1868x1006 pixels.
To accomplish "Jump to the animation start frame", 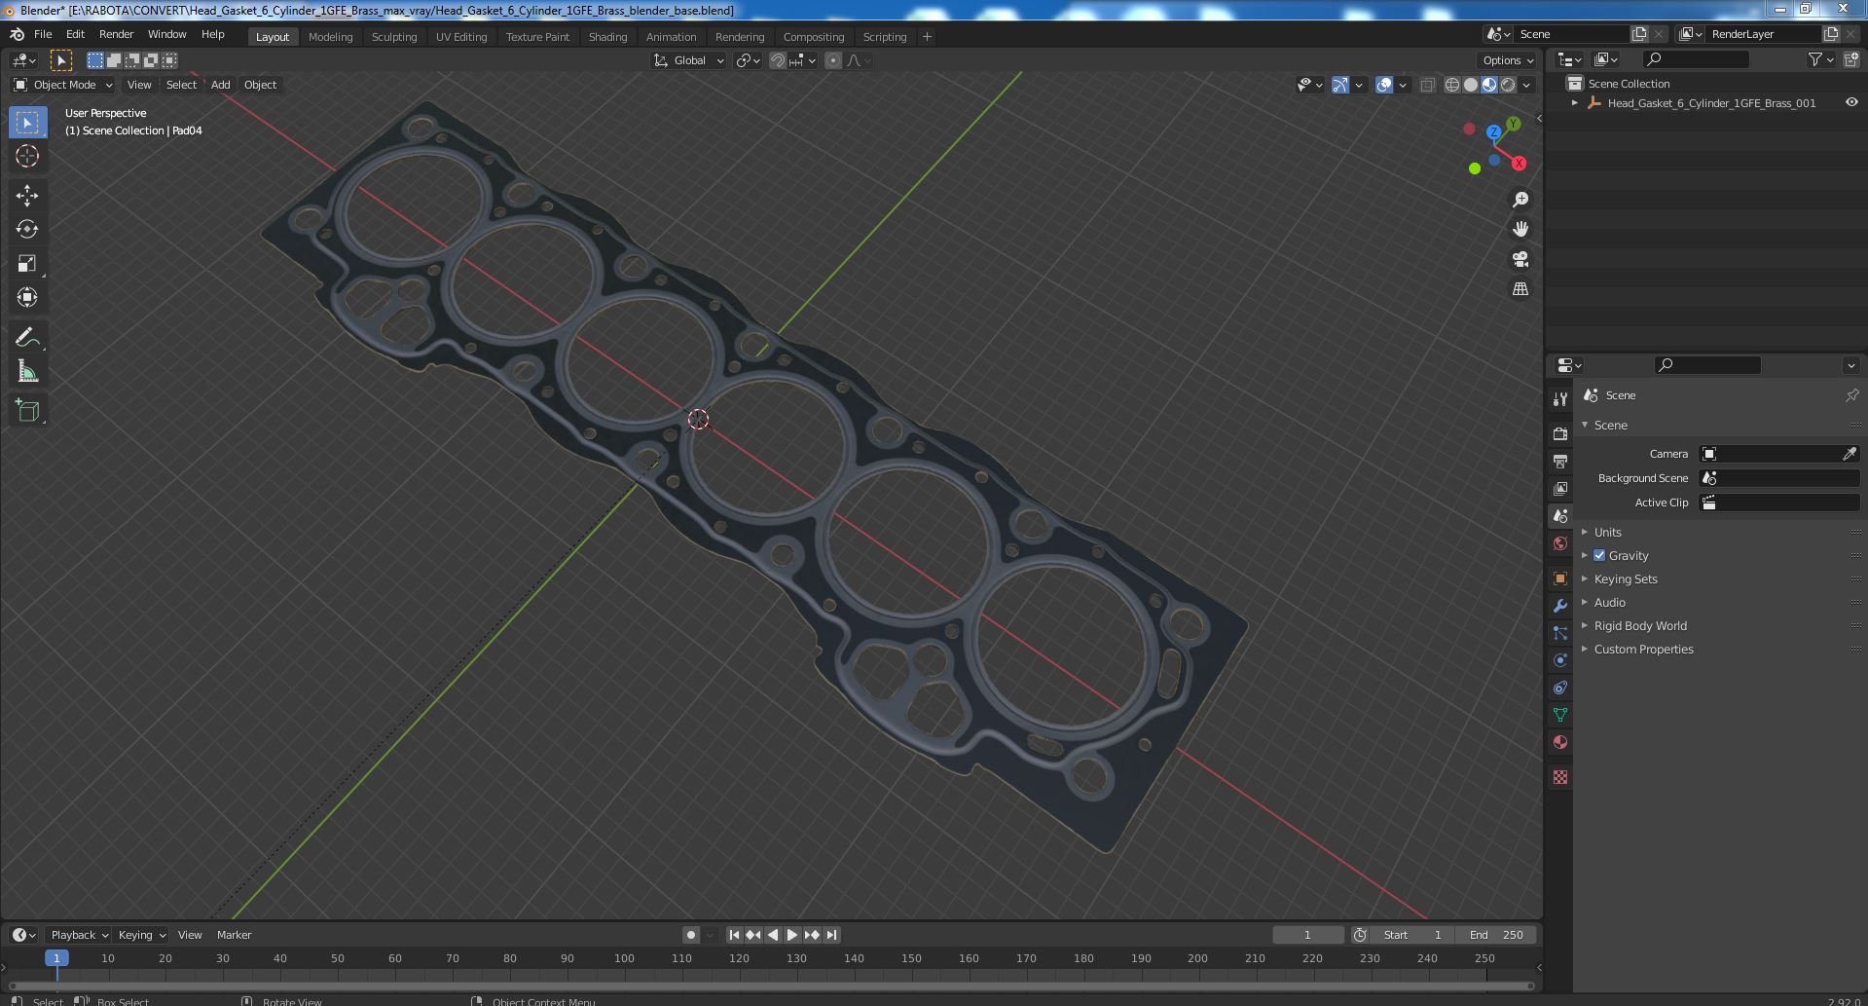I will [x=734, y=935].
